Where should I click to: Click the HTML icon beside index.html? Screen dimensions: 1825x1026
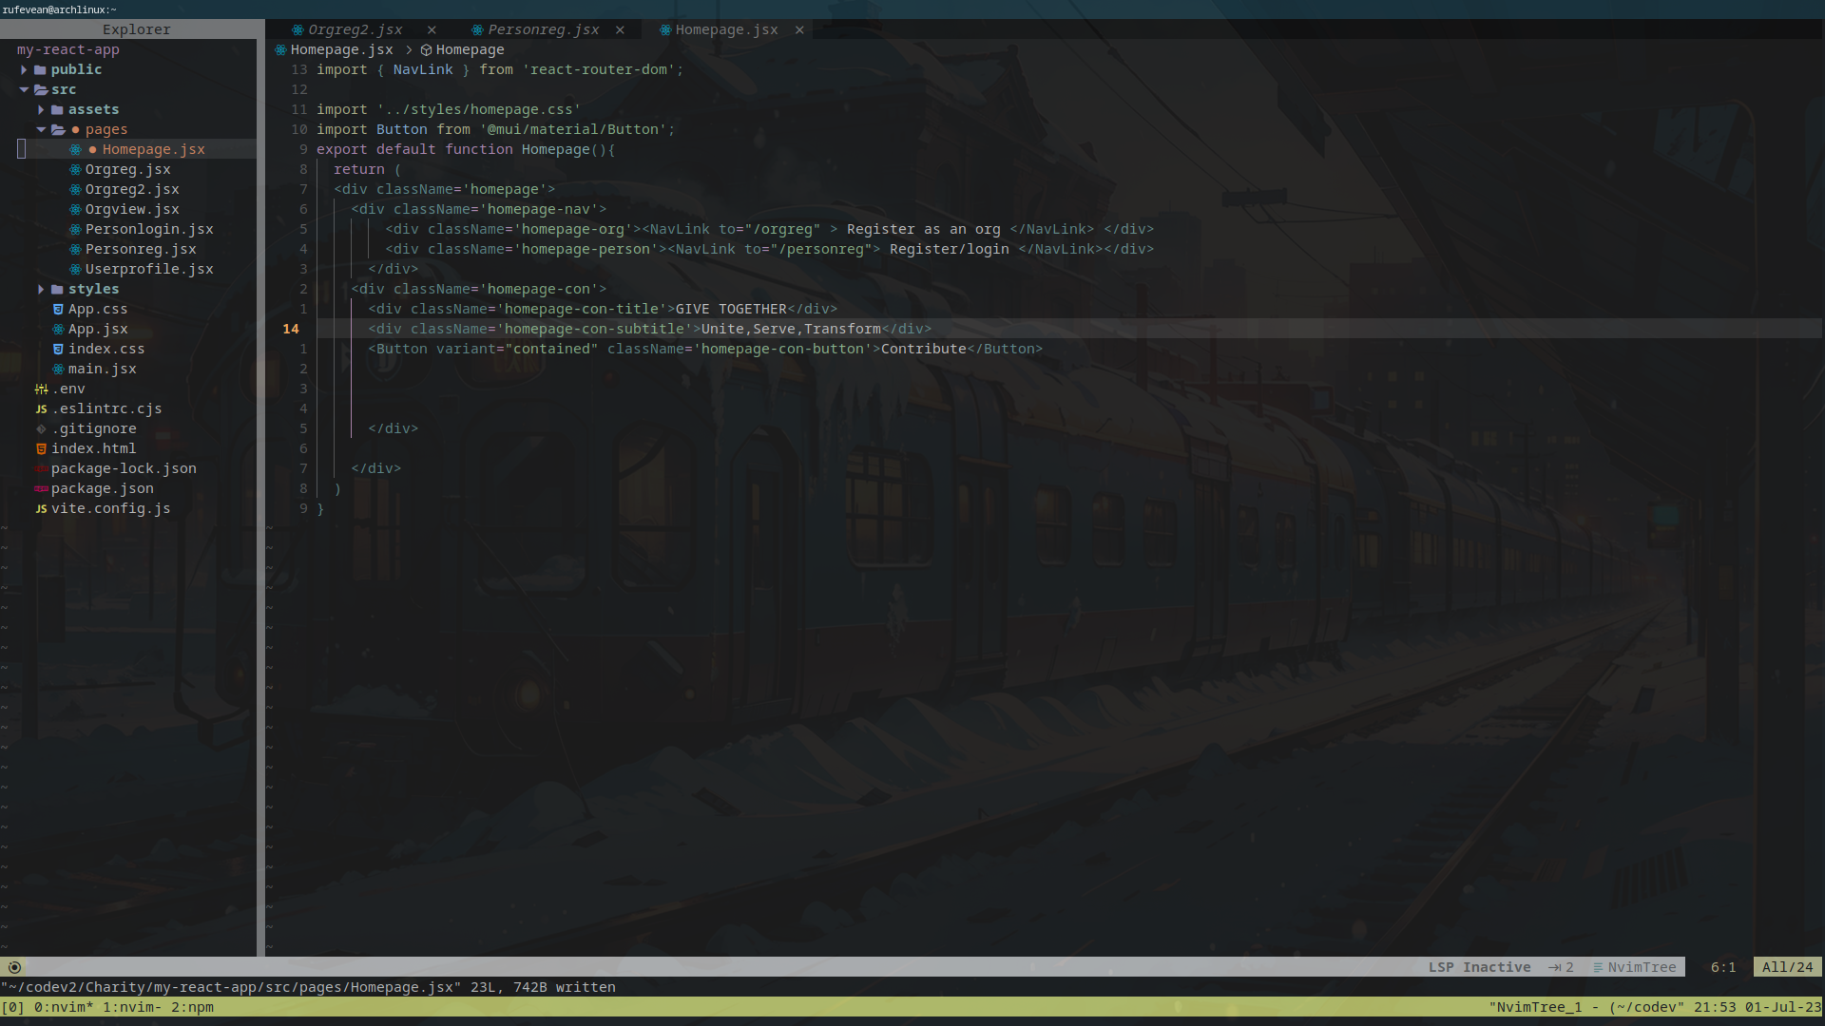point(41,448)
